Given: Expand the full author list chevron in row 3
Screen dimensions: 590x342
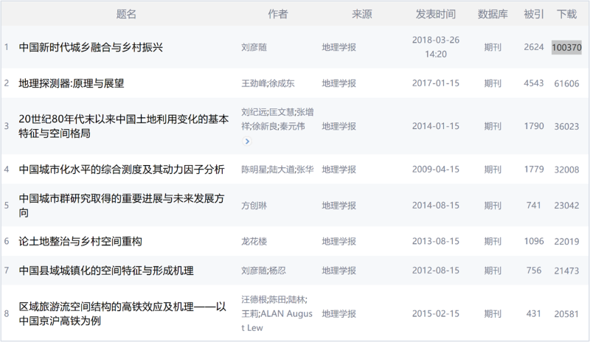Looking at the screenshot, I should point(247,141).
